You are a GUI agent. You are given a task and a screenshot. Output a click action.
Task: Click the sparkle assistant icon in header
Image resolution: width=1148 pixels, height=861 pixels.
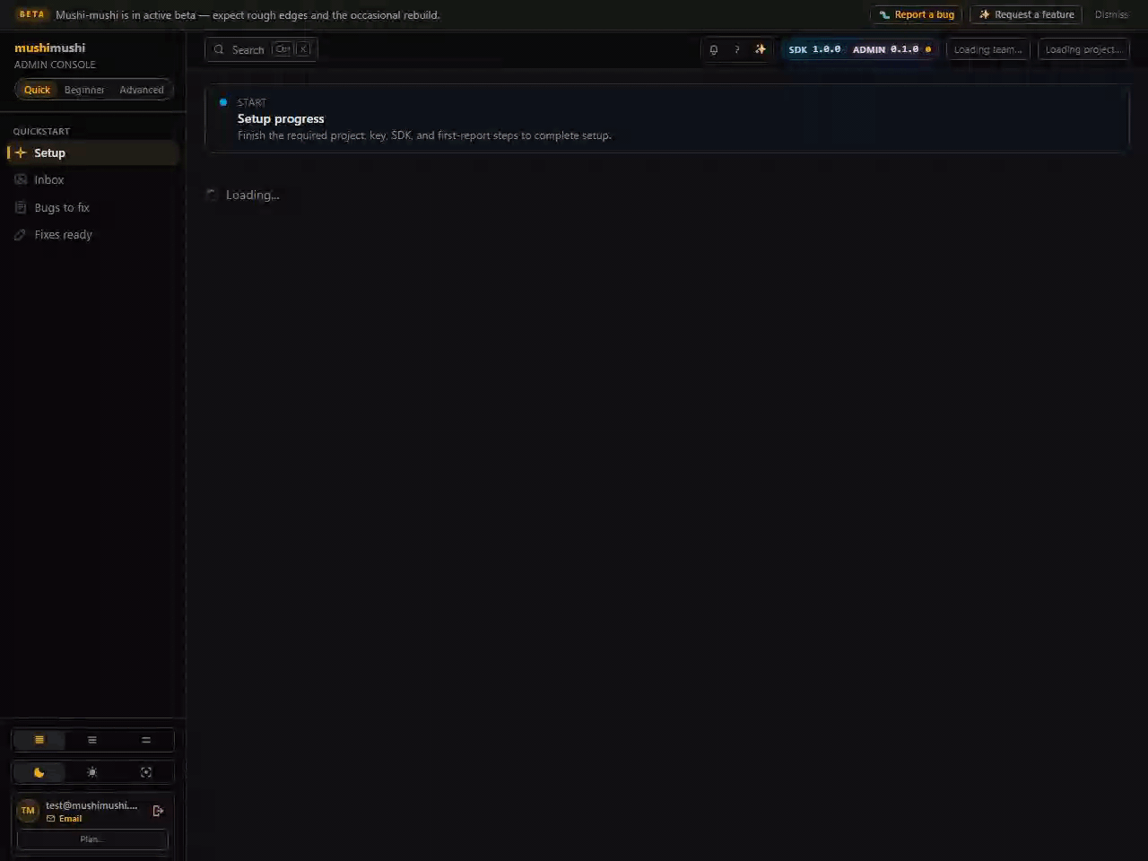[x=761, y=49]
